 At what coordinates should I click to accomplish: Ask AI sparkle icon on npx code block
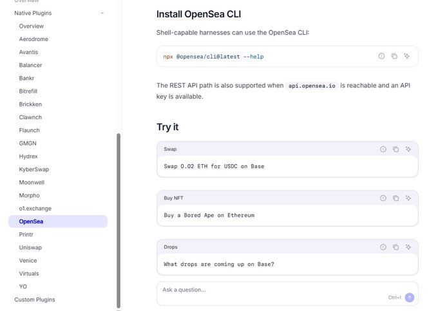406,56
